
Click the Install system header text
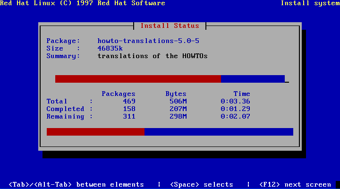[x=310, y=3]
